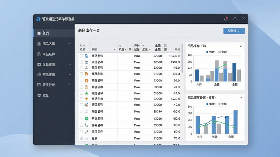The width and height of the screenshot is (280, 157).
Task: Open the 数量 column header dropdown
Action: tap(126, 50)
